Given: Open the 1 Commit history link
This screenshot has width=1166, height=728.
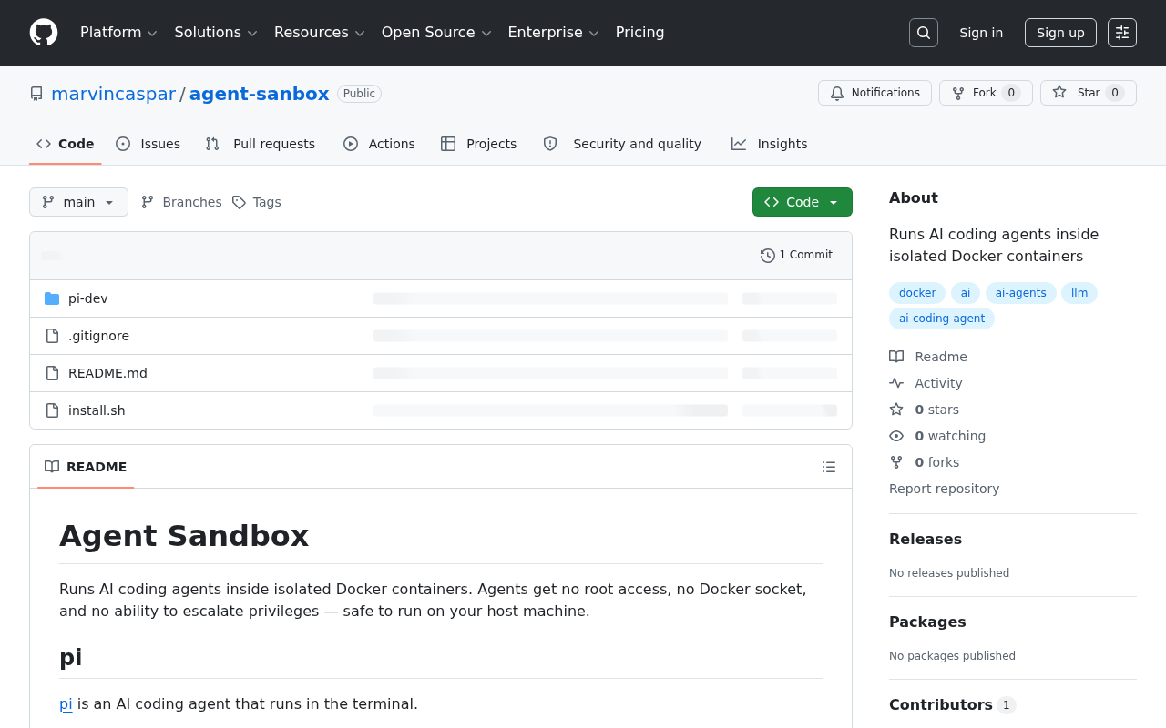Looking at the screenshot, I should [797, 256].
